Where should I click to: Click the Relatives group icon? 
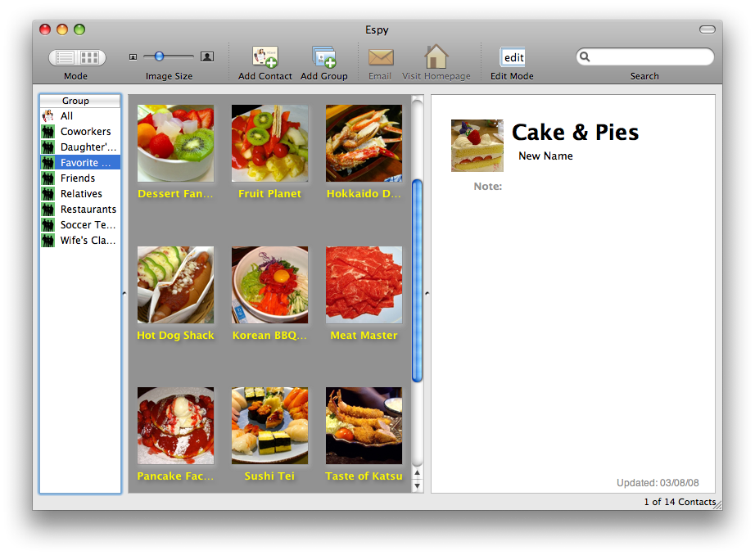click(x=48, y=193)
